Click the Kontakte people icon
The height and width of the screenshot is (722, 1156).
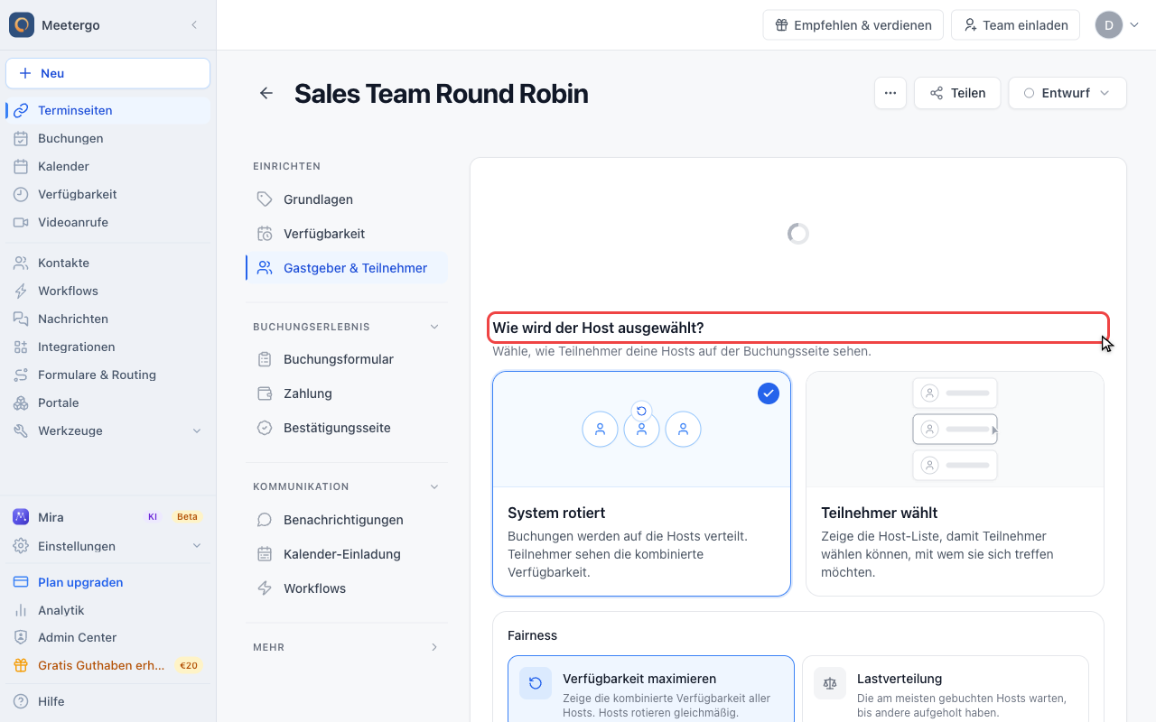(21, 263)
